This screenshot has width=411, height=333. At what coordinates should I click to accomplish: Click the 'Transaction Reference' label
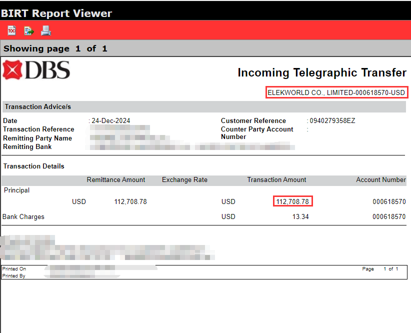tap(38, 129)
